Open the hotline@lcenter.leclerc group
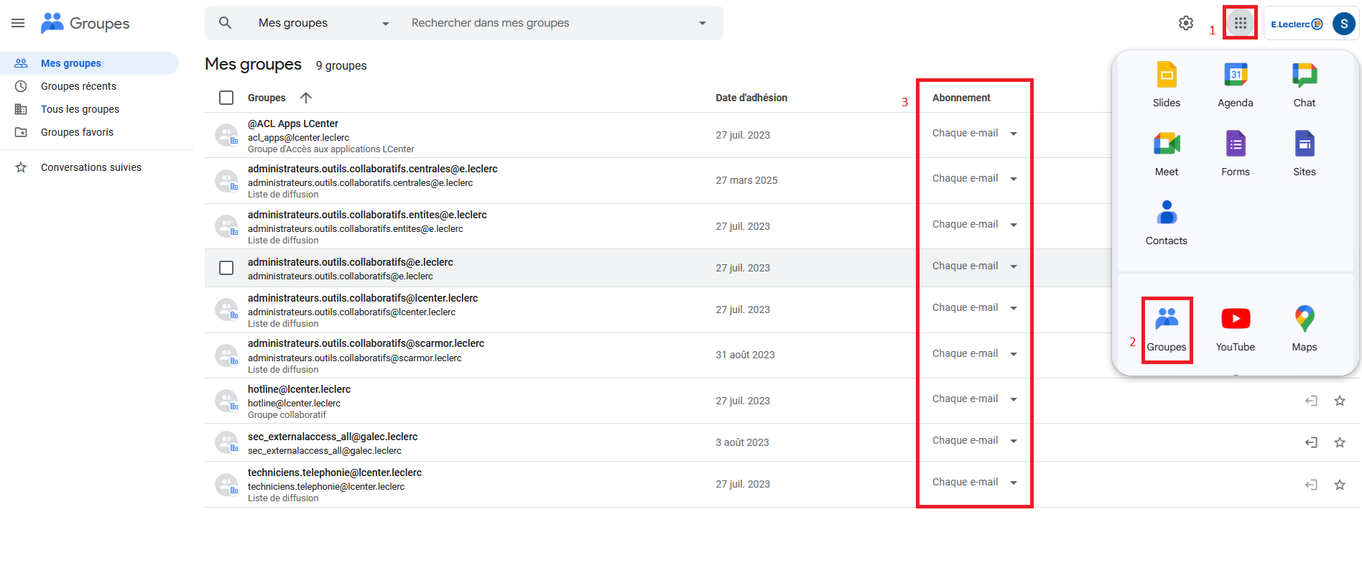1362x563 pixels. coord(299,389)
